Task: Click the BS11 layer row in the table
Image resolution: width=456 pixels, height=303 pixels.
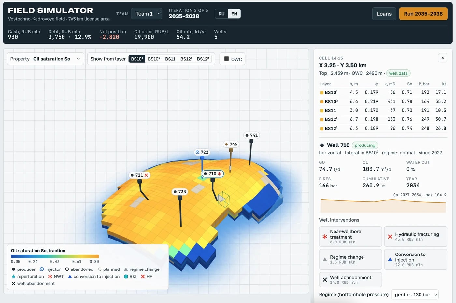Action: click(383, 110)
